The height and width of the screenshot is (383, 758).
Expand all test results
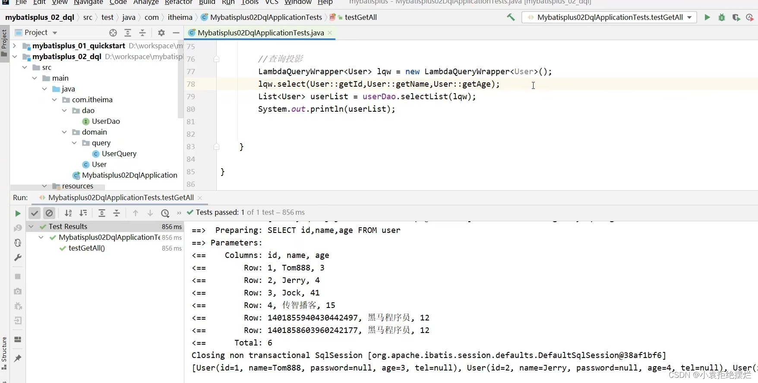point(102,213)
